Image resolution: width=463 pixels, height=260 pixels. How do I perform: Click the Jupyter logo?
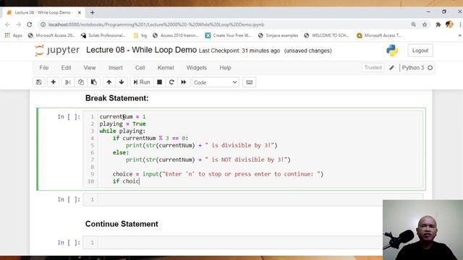point(57,50)
